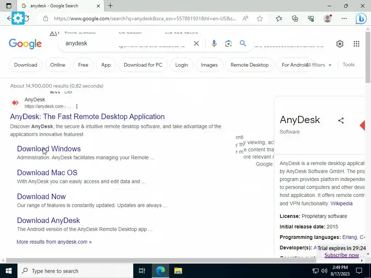Click the blue gear overlay icon
371x278 pixels.
[x=18, y=18]
